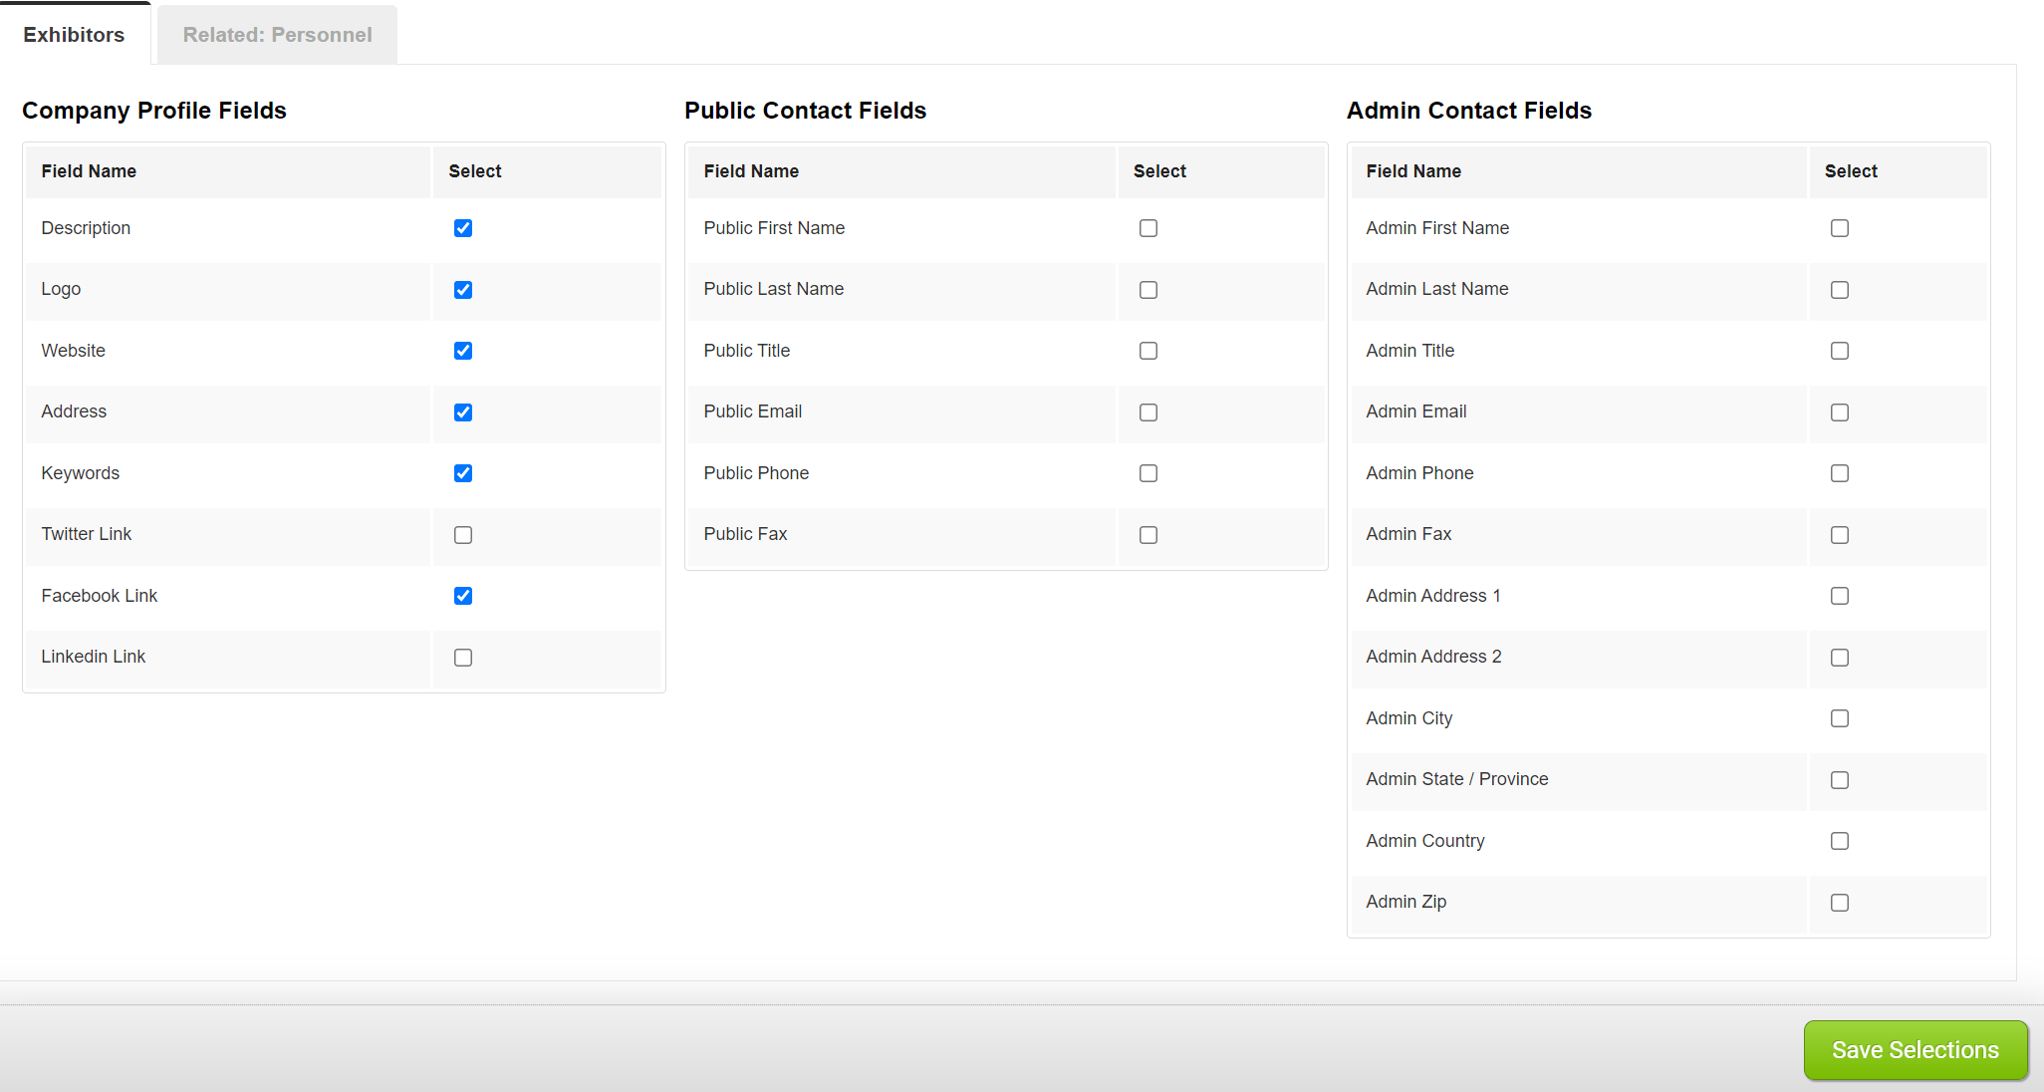This screenshot has width=2044, height=1092.
Task: Click the Admin Zip field name text
Action: point(1406,902)
